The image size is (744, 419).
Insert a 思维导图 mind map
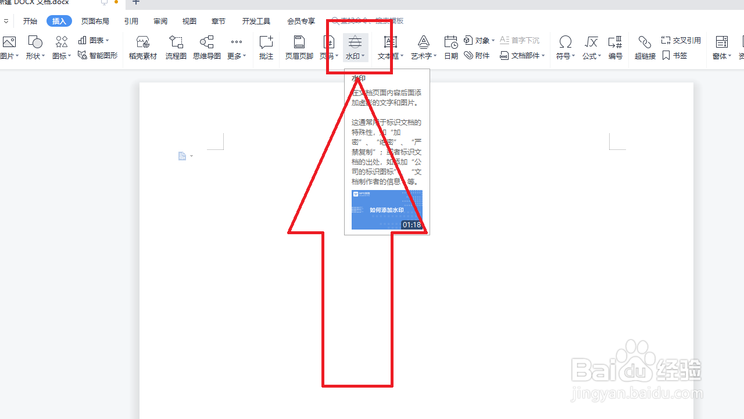(x=207, y=48)
